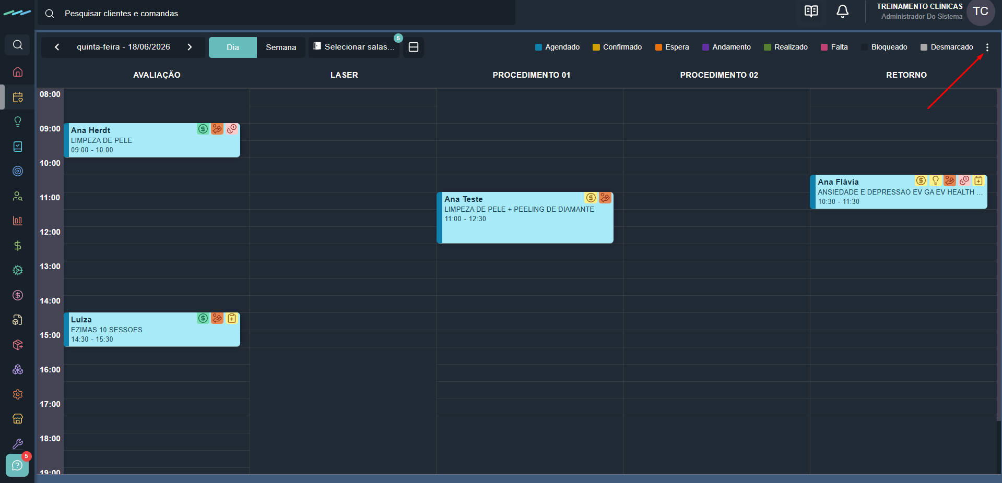This screenshot has height=483, width=1002.
Task: Click signature icon on Luiza appointment
Action: pyautogui.click(x=217, y=318)
